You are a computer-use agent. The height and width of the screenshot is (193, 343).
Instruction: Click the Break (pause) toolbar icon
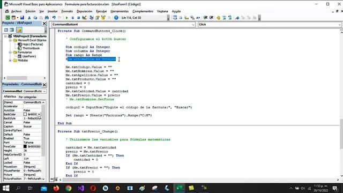[x=73, y=18]
